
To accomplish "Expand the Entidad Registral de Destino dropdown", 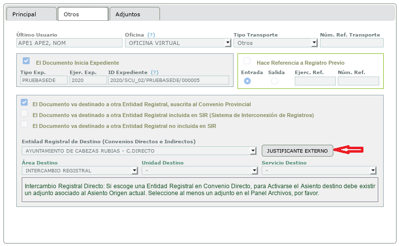I will [x=139, y=151].
